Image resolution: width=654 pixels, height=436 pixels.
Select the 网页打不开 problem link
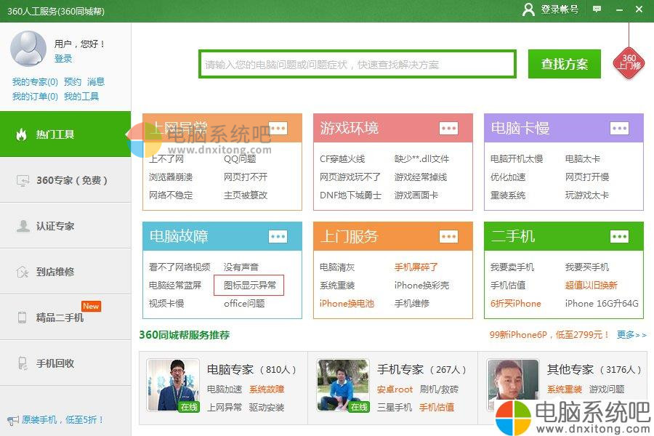pos(246,177)
